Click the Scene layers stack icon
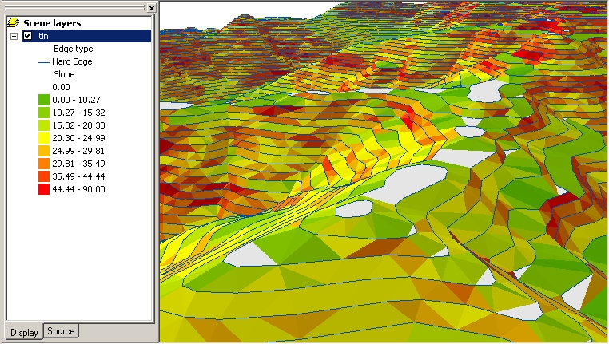The image size is (609, 344). [13, 23]
